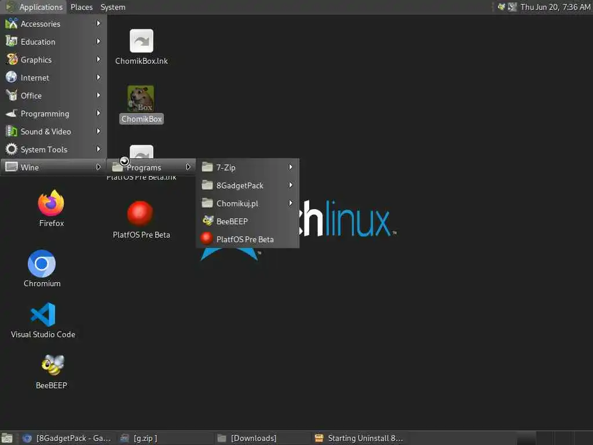Open the System menu

tap(113, 7)
